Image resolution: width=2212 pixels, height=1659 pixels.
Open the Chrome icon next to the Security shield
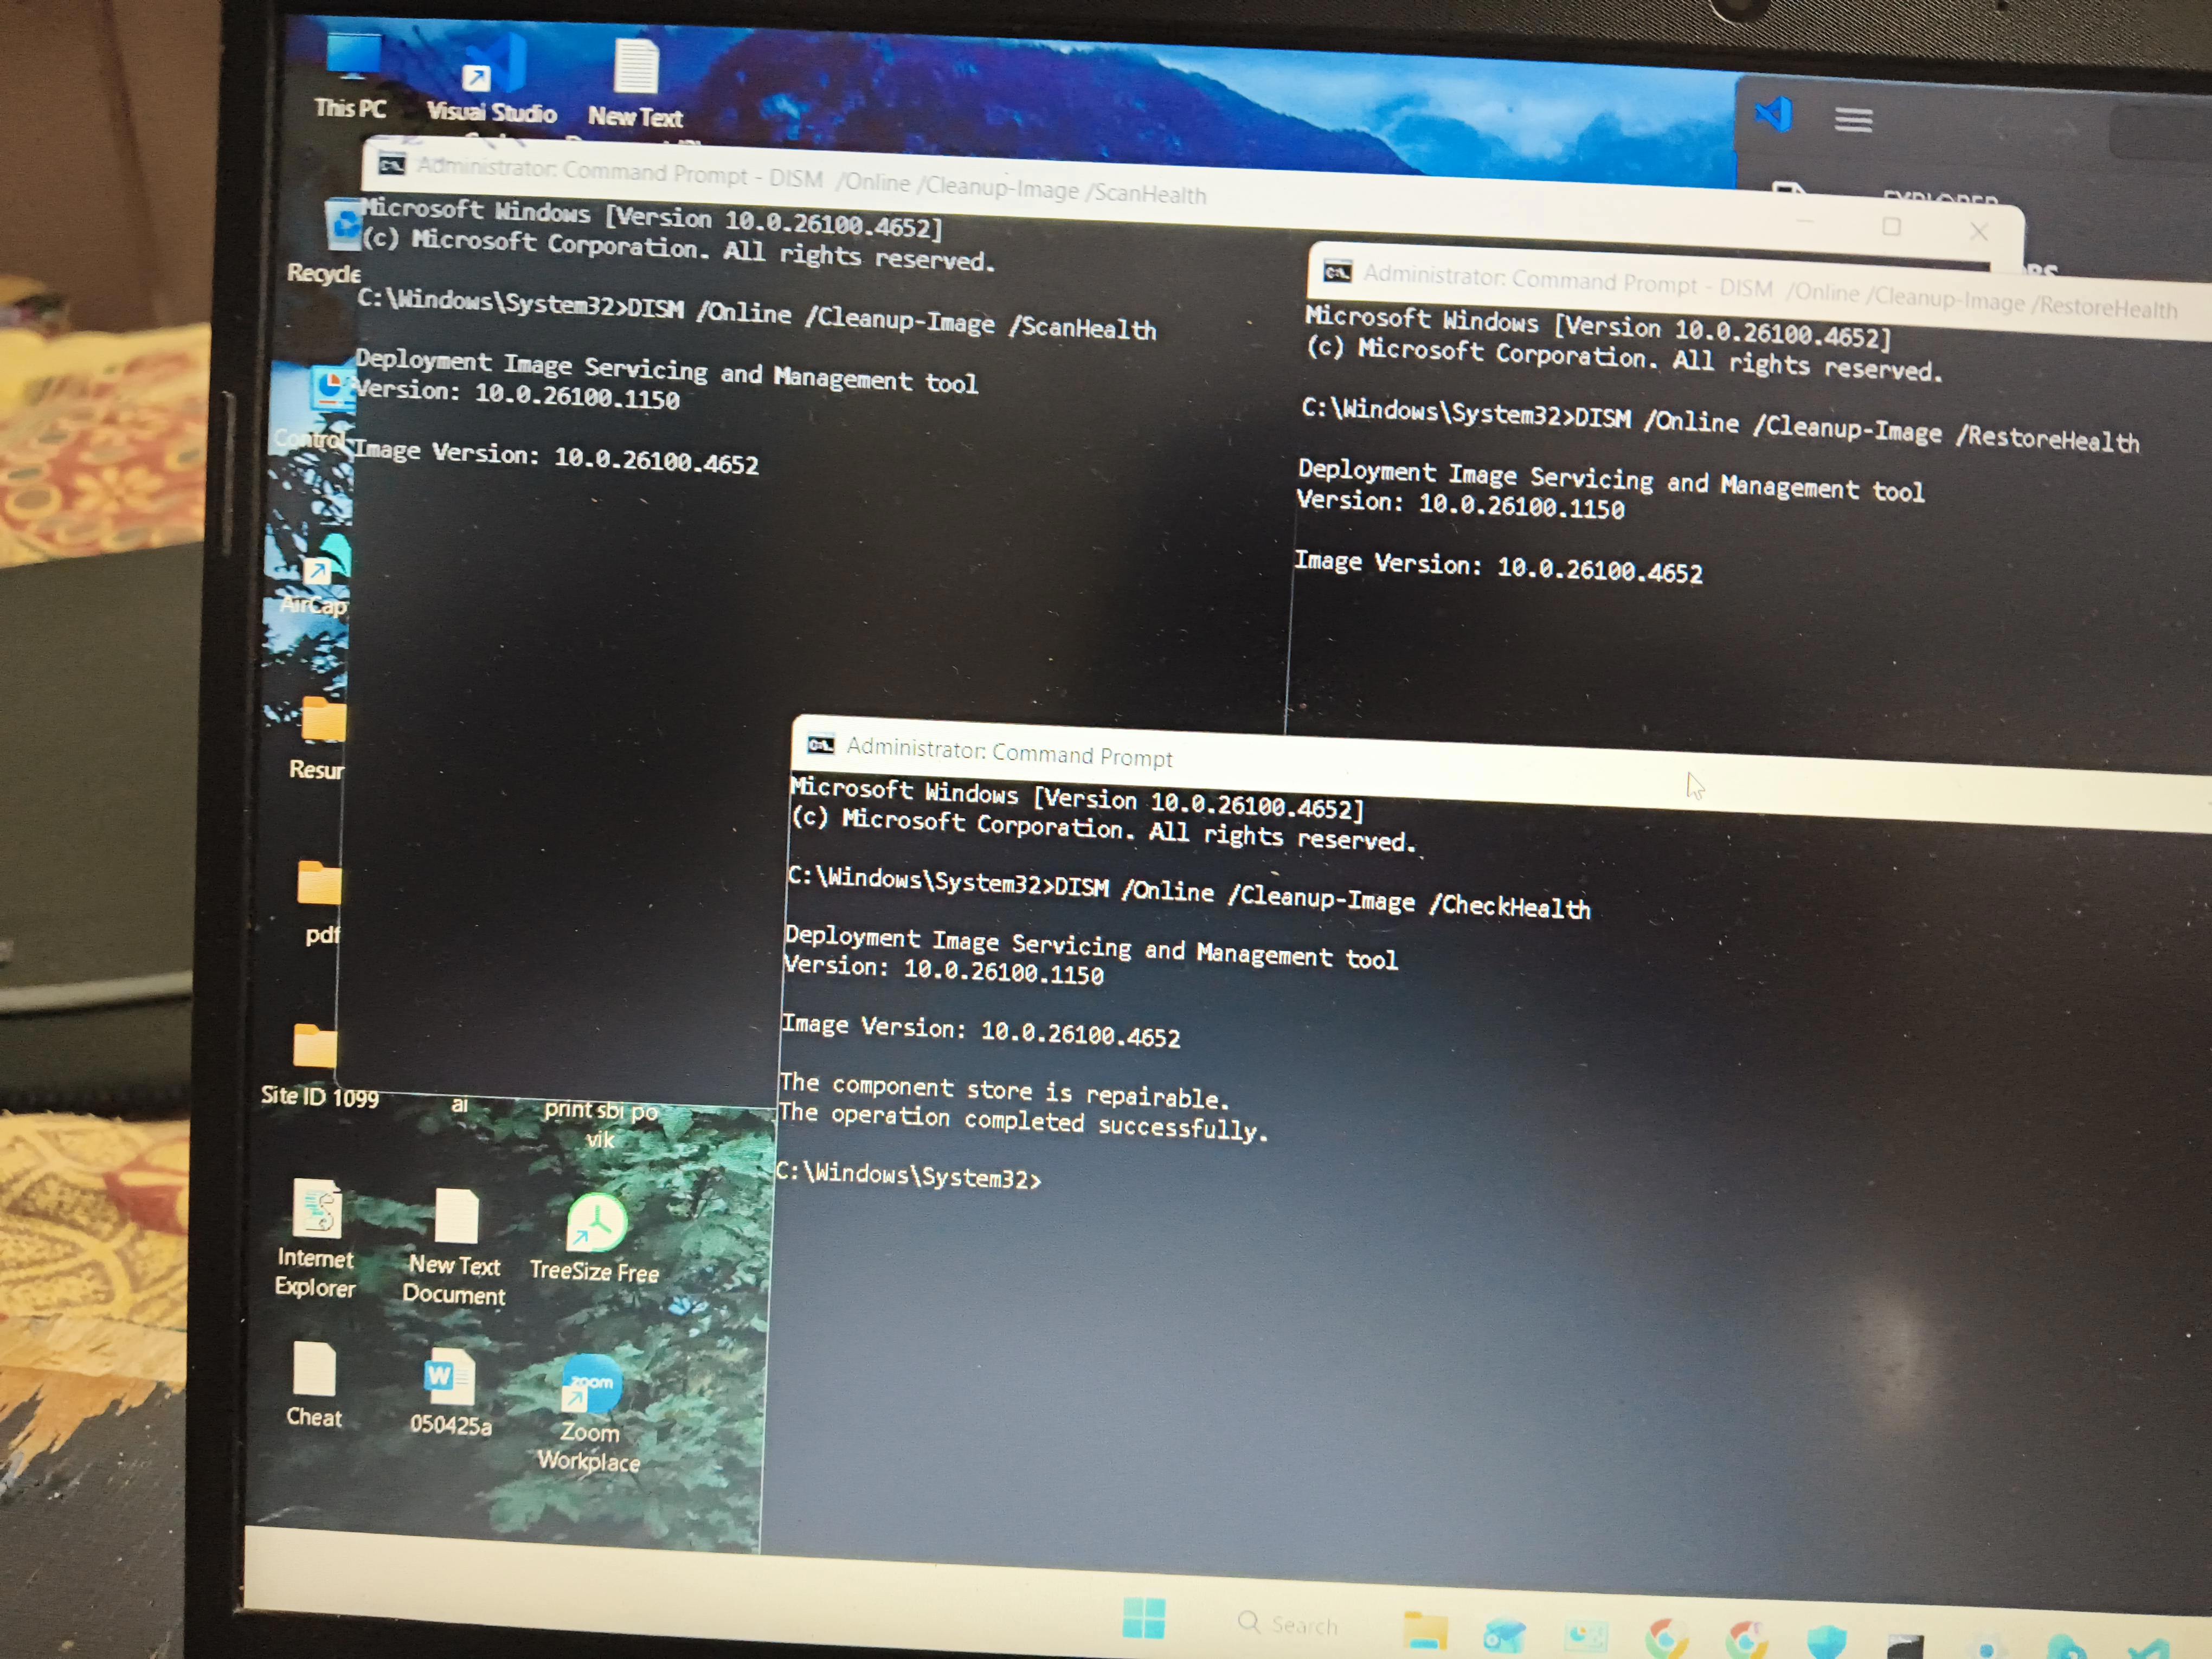point(1747,1641)
